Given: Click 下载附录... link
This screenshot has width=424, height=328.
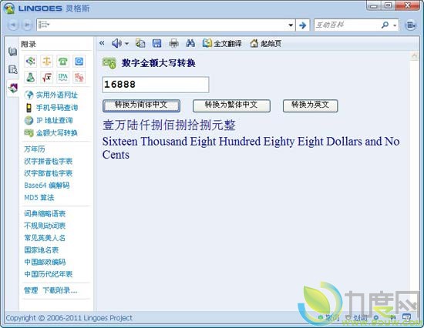Looking at the screenshot, I should (x=60, y=290).
